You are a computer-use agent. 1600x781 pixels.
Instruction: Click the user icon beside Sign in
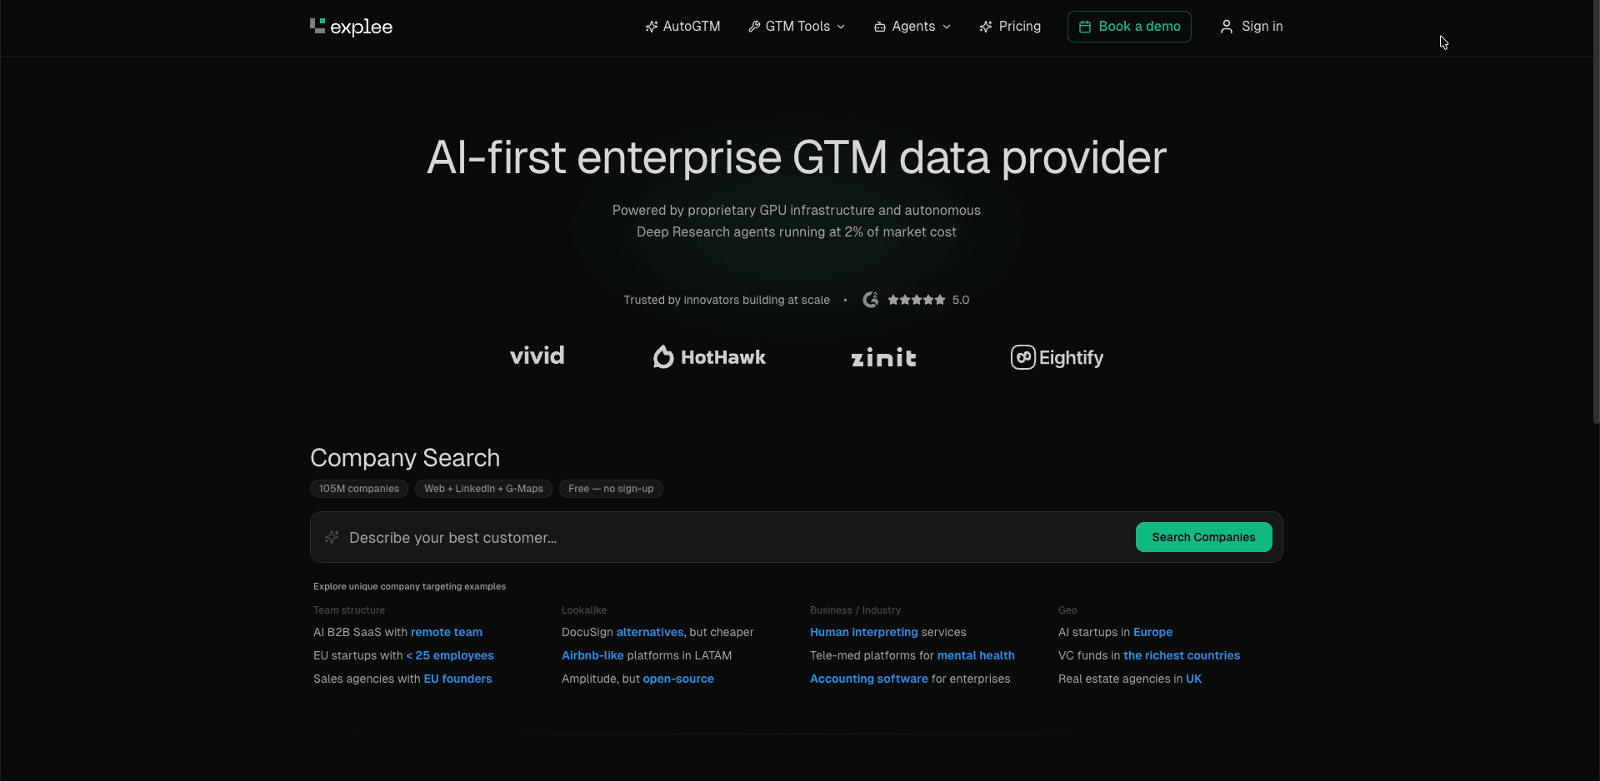tap(1227, 27)
